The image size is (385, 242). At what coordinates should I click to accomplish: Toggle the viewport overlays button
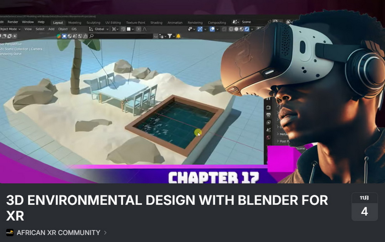pos(212,29)
